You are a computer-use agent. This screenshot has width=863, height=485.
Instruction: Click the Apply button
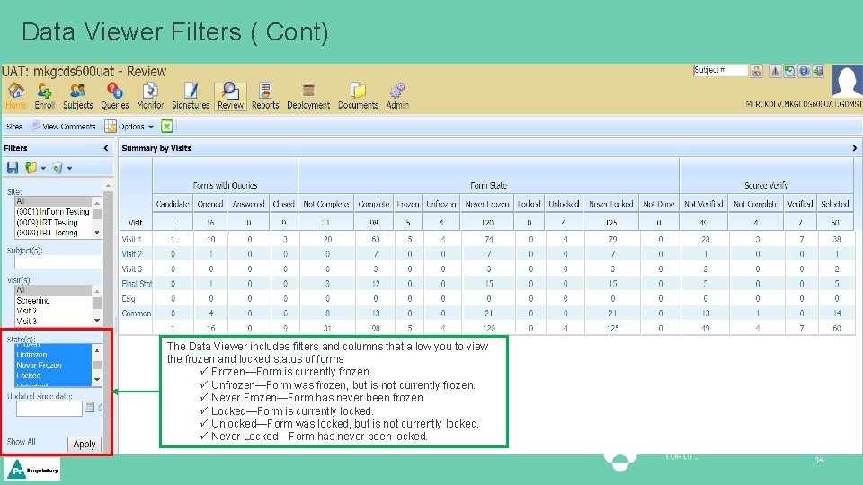coord(85,444)
